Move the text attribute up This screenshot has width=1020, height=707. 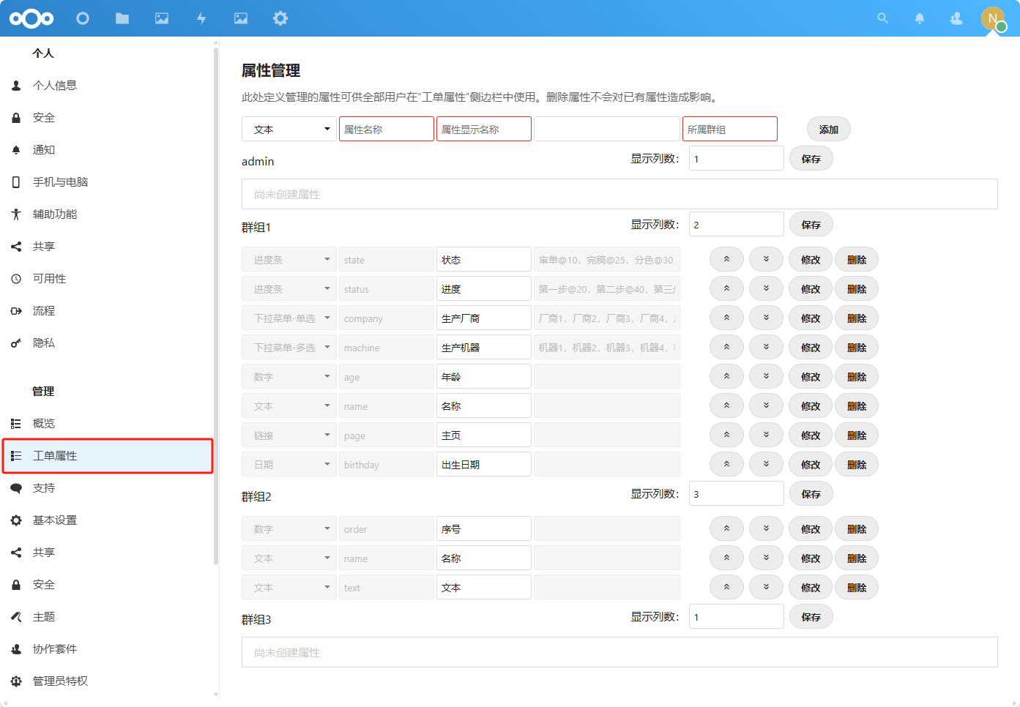tap(726, 587)
